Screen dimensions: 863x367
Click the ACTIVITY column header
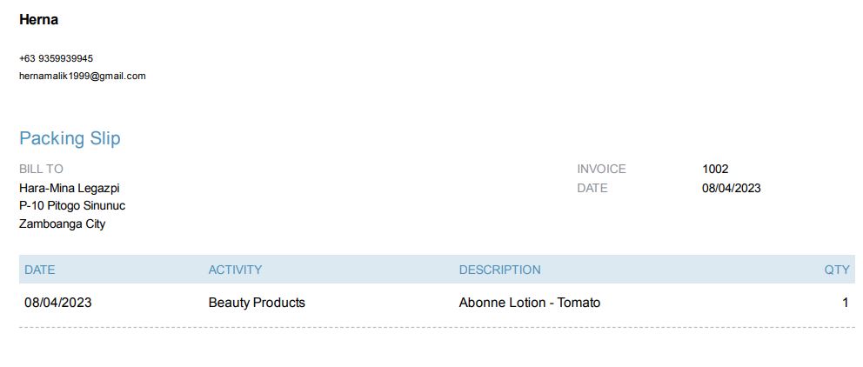(x=235, y=270)
